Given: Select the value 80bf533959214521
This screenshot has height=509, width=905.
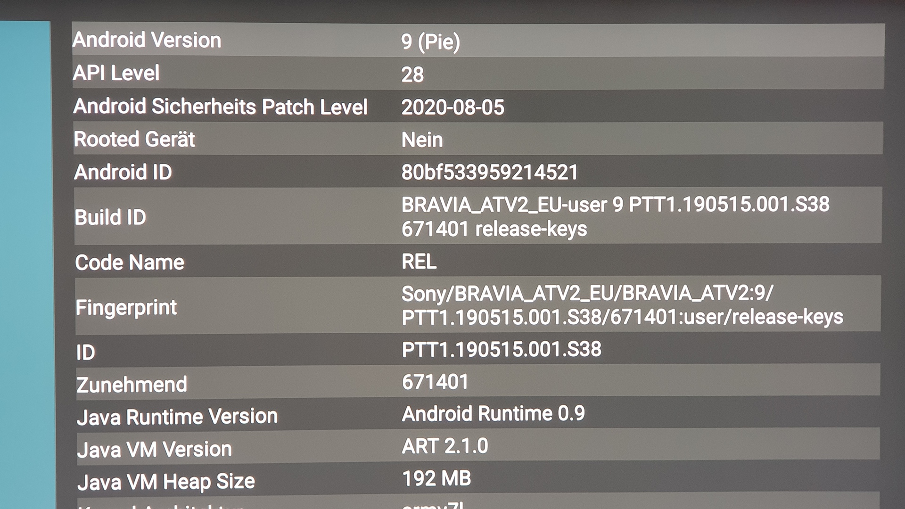Looking at the screenshot, I should pos(489,172).
